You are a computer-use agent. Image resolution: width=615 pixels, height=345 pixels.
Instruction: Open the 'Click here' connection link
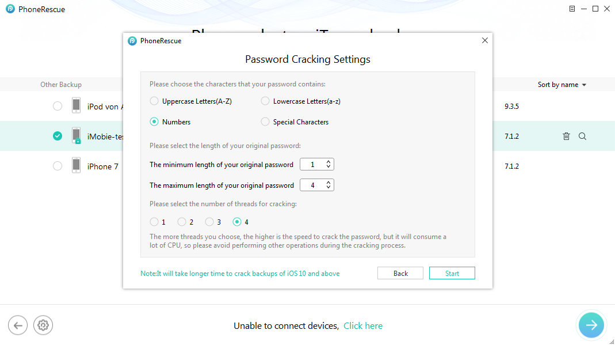coord(362,326)
